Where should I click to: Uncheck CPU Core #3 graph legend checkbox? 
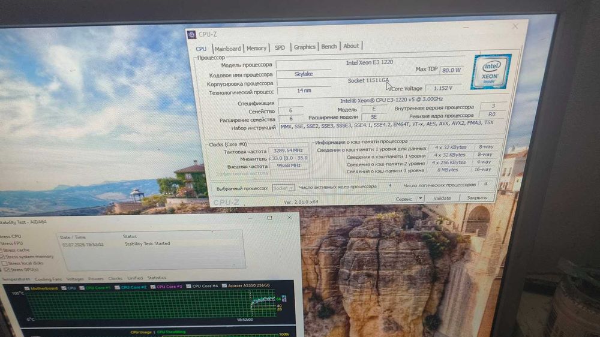(152, 287)
